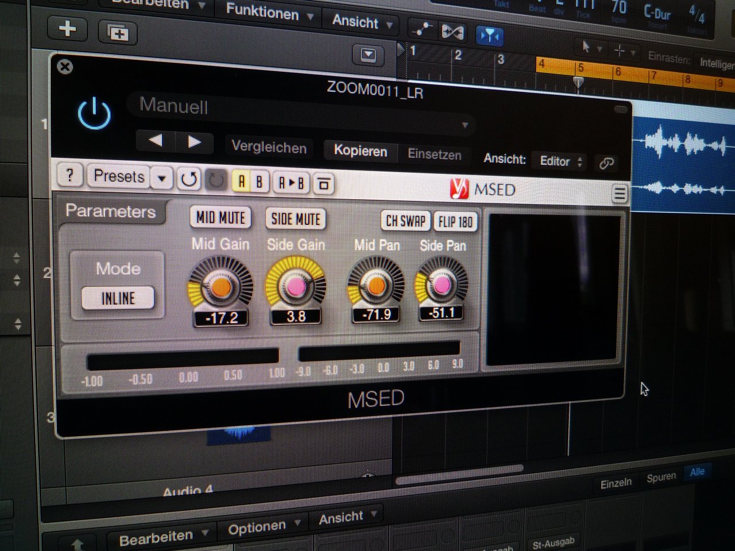Open the secondary plus tool dropdown
This screenshot has width=735, height=551.
click(x=624, y=51)
